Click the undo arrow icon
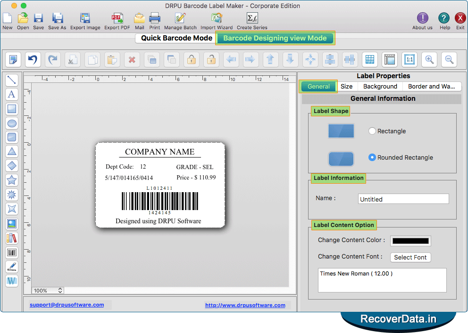This screenshot has height=333, width=468. [33, 59]
